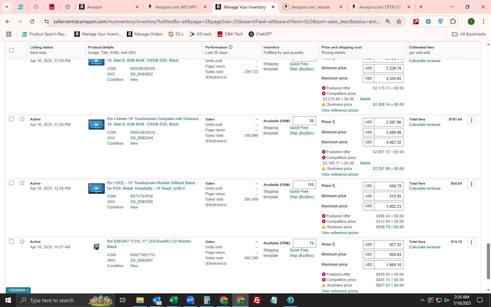Click Match for the $2,105.17 competitive price

click(365, 163)
